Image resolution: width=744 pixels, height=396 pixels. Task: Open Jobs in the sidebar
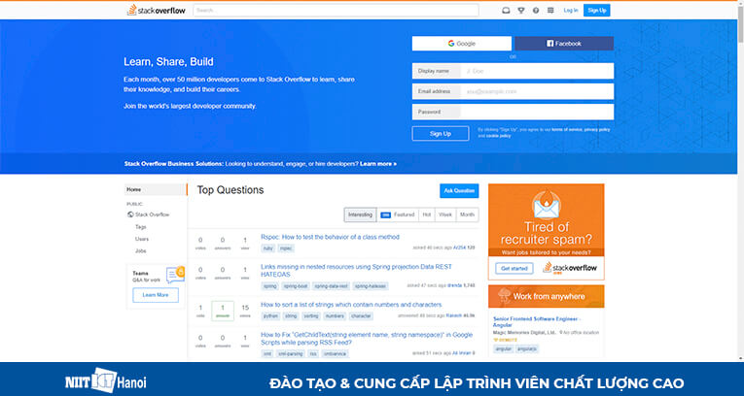[140, 251]
